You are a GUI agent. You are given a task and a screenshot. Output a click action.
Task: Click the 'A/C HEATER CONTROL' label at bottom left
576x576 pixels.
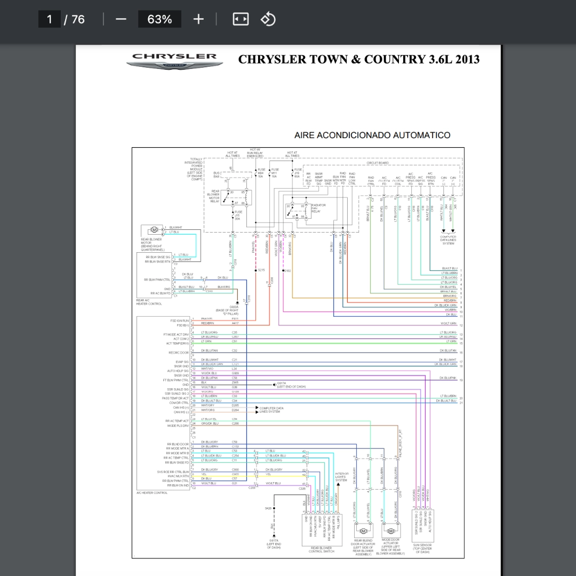151,493
